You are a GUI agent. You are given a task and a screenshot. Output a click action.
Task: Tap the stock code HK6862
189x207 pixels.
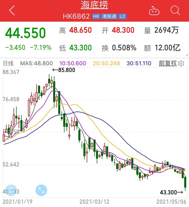[76, 17]
